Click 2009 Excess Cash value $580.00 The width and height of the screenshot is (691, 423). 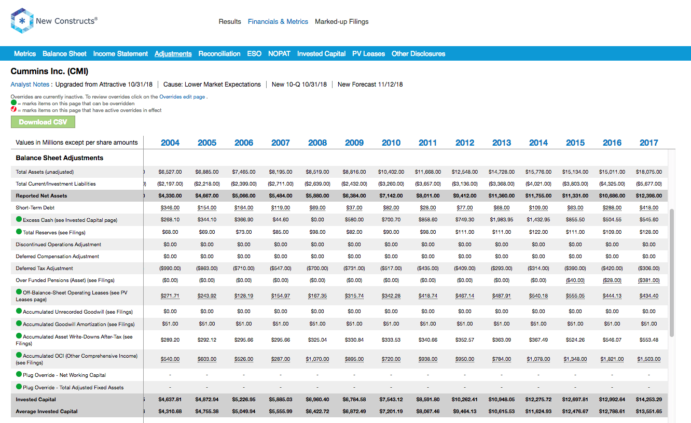click(354, 220)
